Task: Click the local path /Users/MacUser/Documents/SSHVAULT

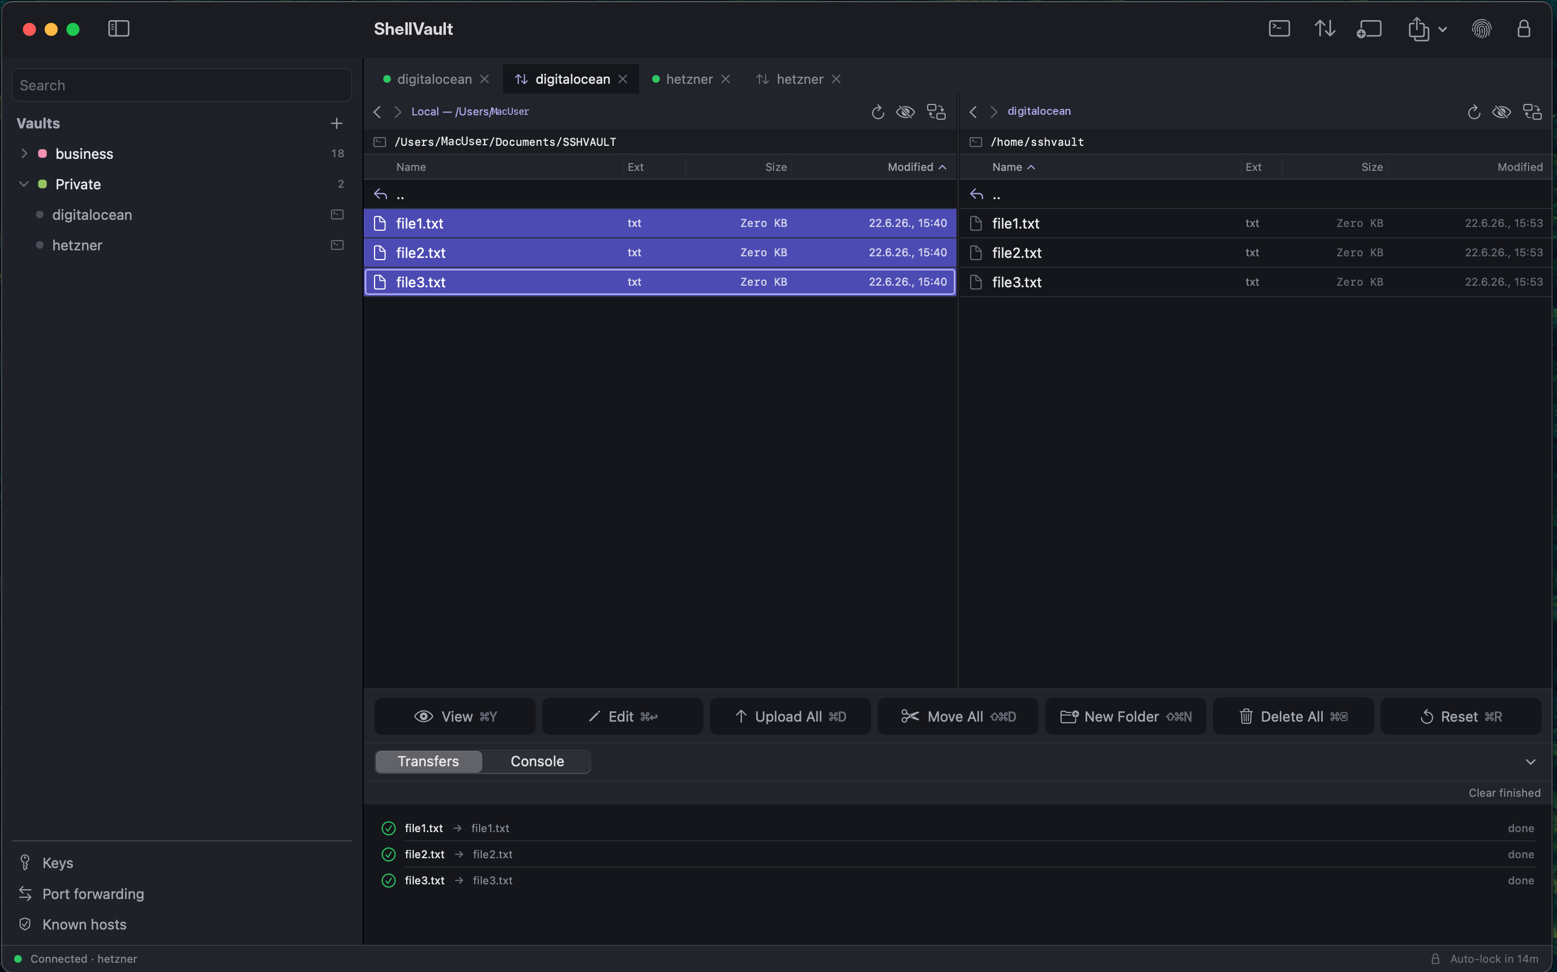Action: (x=505, y=142)
